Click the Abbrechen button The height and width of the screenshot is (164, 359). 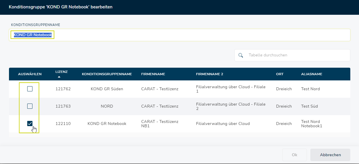pyautogui.click(x=330, y=155)
